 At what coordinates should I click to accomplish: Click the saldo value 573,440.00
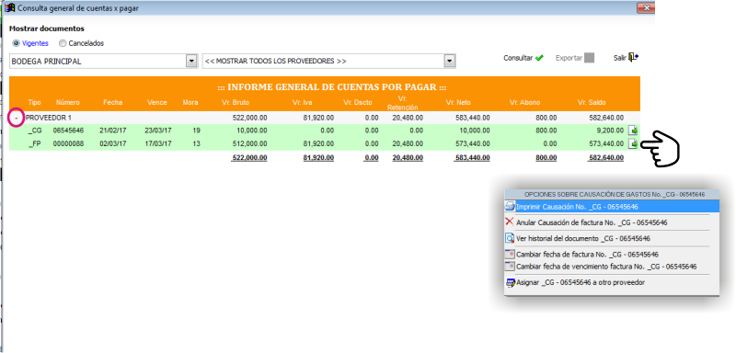[606, 144]
